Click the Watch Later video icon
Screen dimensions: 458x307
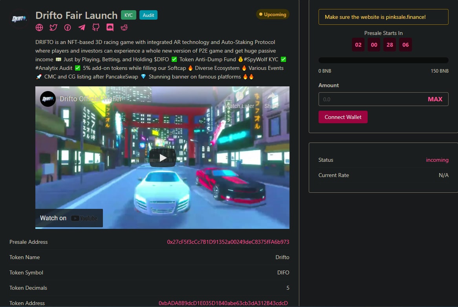tap(239, 101)
